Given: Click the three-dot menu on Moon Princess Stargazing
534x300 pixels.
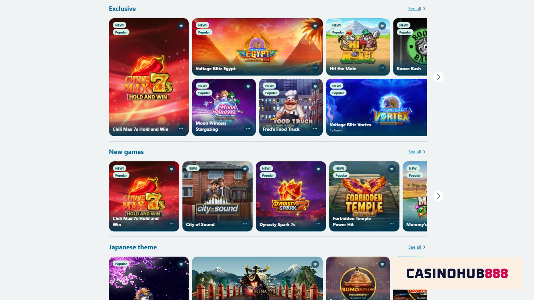Looking at the screenshot, I should pos(248,129).
